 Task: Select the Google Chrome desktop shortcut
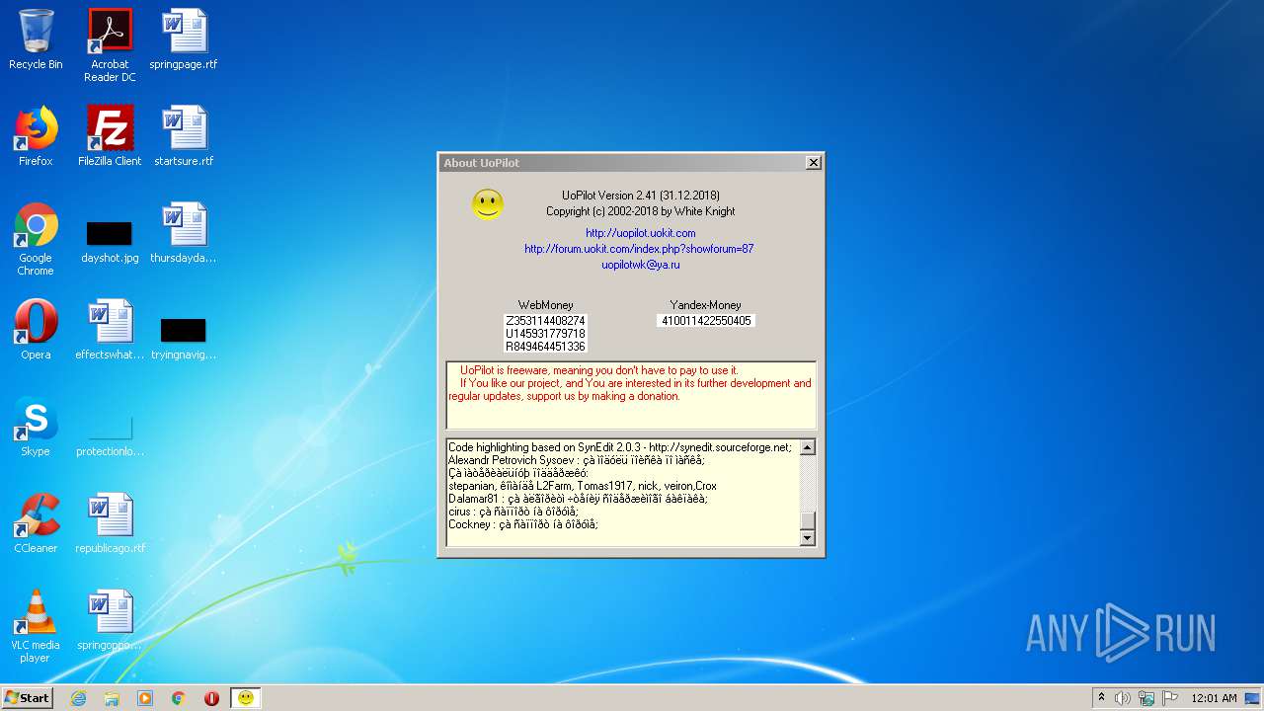click(36, 240)
